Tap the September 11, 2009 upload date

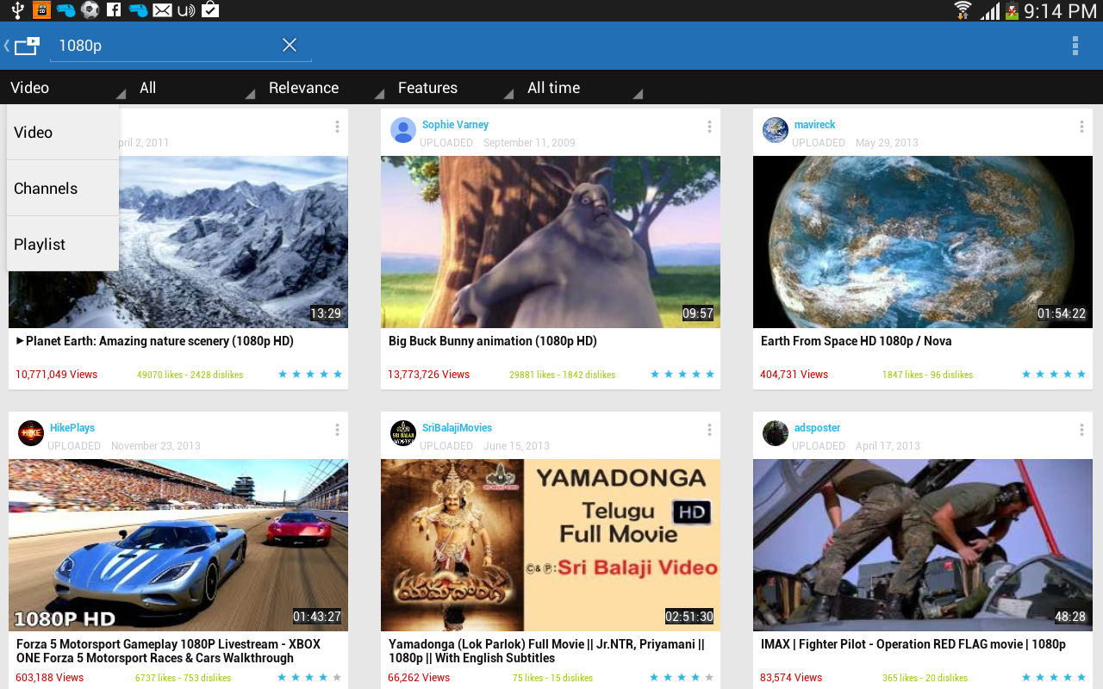click(529, 143)
